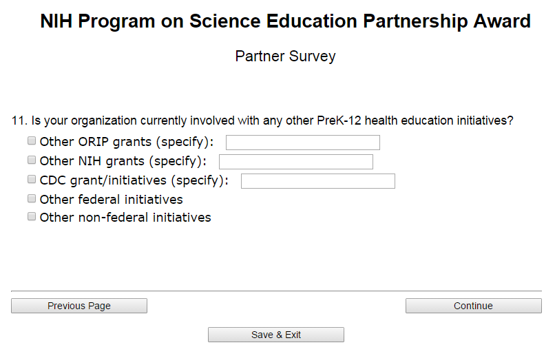Click the 'Other NIH grants (specify):' label text
This screenshot has width=555, height=356.
click(x=124, y=161)
